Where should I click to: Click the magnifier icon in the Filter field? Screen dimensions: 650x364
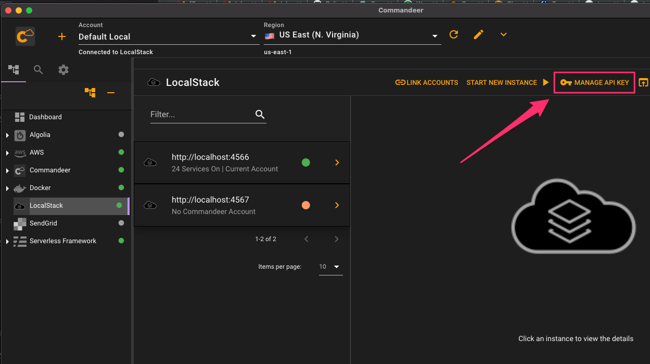260,115
